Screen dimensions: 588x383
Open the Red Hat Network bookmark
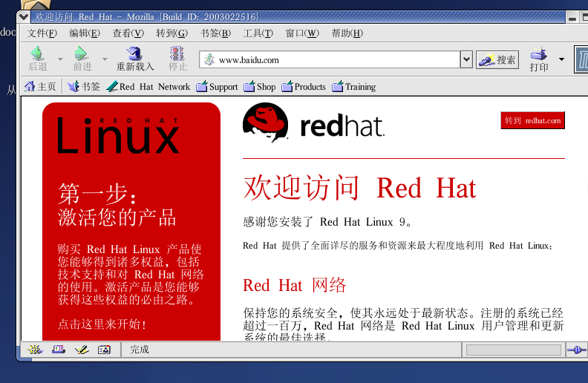point(148,87)
